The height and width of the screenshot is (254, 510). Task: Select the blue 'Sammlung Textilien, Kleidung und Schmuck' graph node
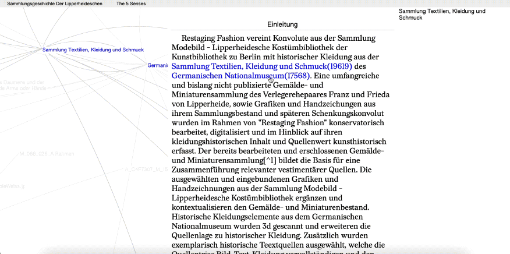(93, 50)
